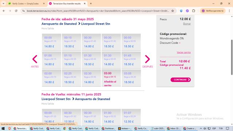Click the 'Verifica que eres tú' profile button
The image size is (233, 131).
(213, 11)
